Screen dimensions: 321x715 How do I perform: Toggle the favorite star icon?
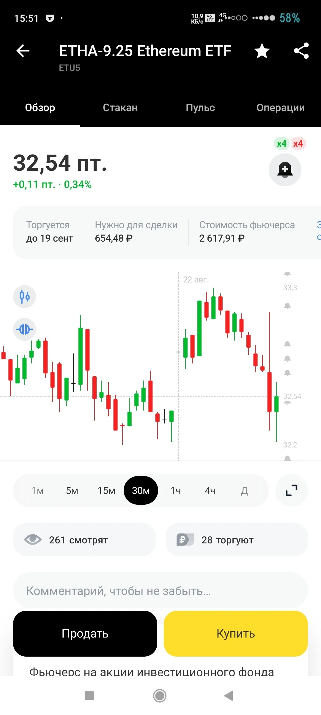tap(262, 51)
